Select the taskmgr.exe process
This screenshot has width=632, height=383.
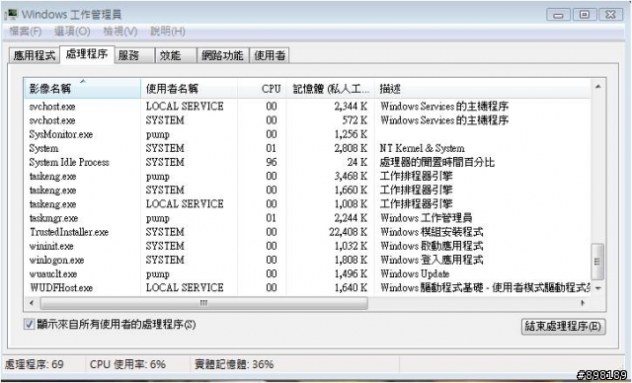(307, 218)
